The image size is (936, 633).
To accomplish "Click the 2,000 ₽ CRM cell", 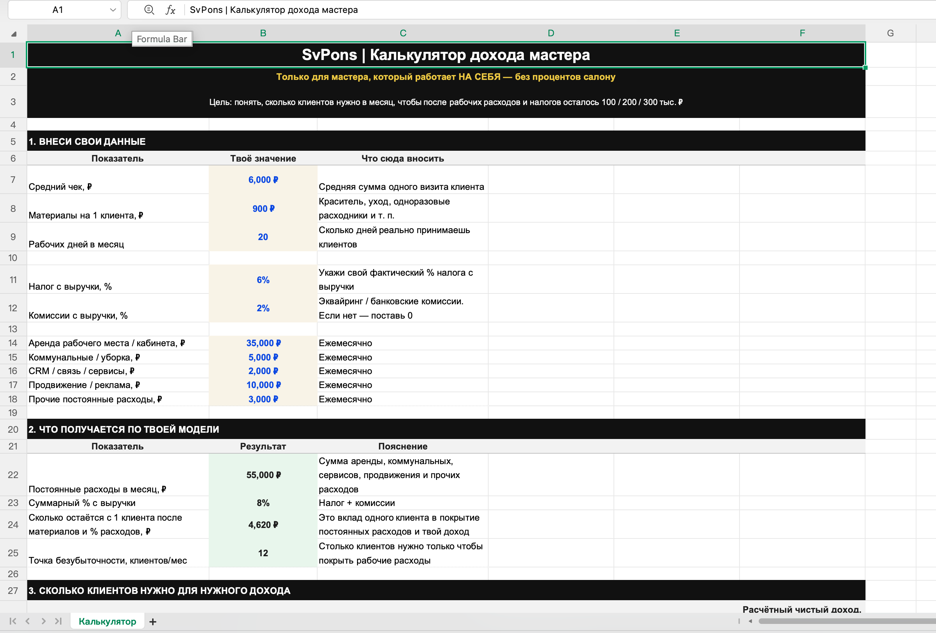I will pyautogui.click(x=263, y=371).
